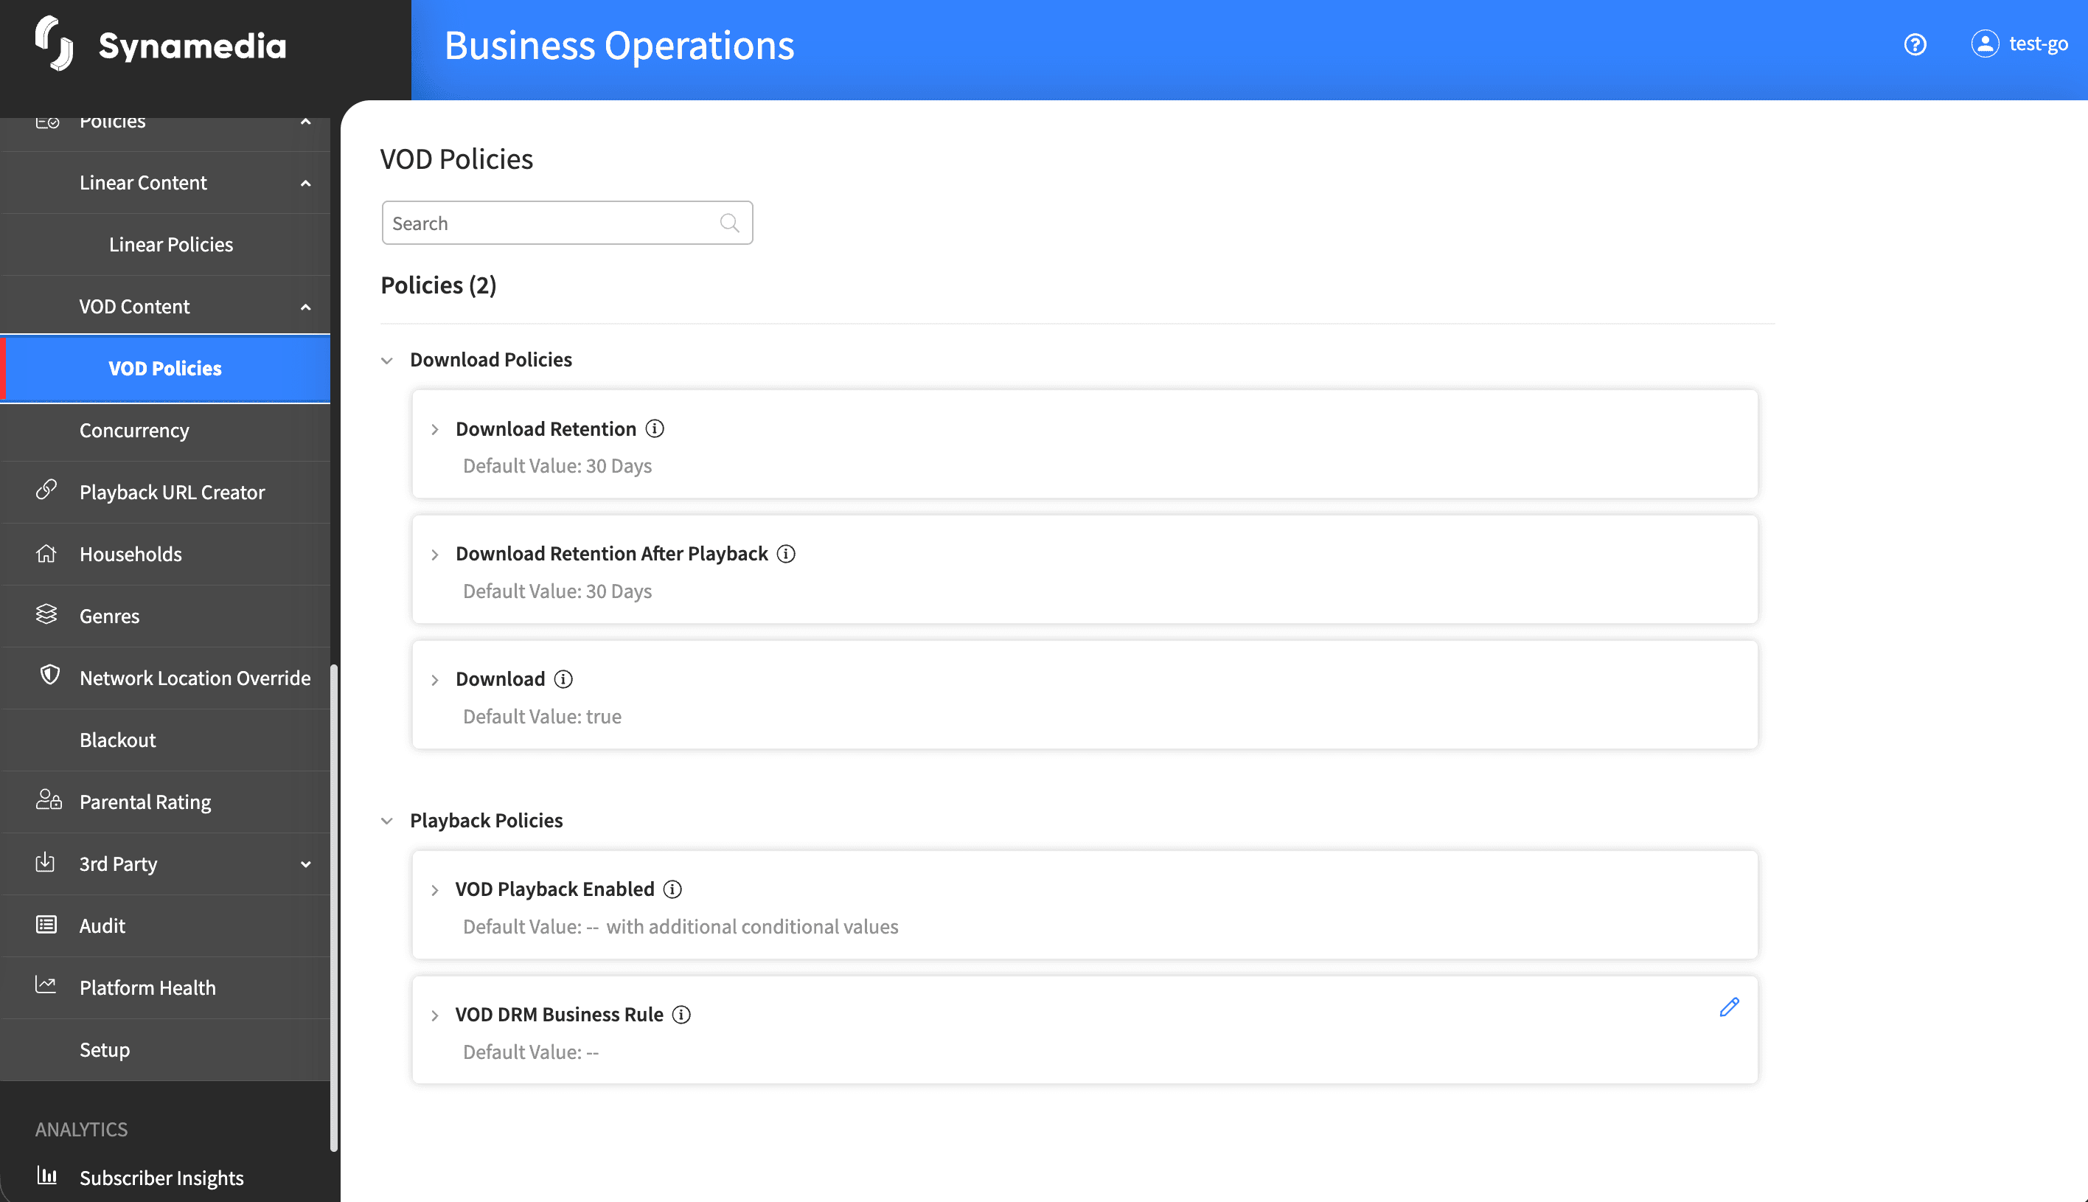Click the Download Policies heading
The width and height of the screenshot is (2088, 1202).
point(490,360)
